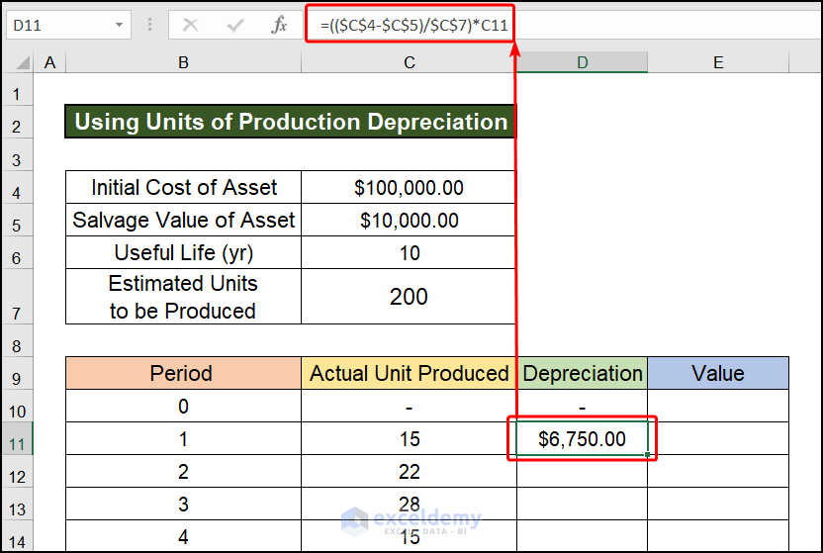The image size is (823, 553).
Task: Select column C header
Action: (x=409, y=62)
